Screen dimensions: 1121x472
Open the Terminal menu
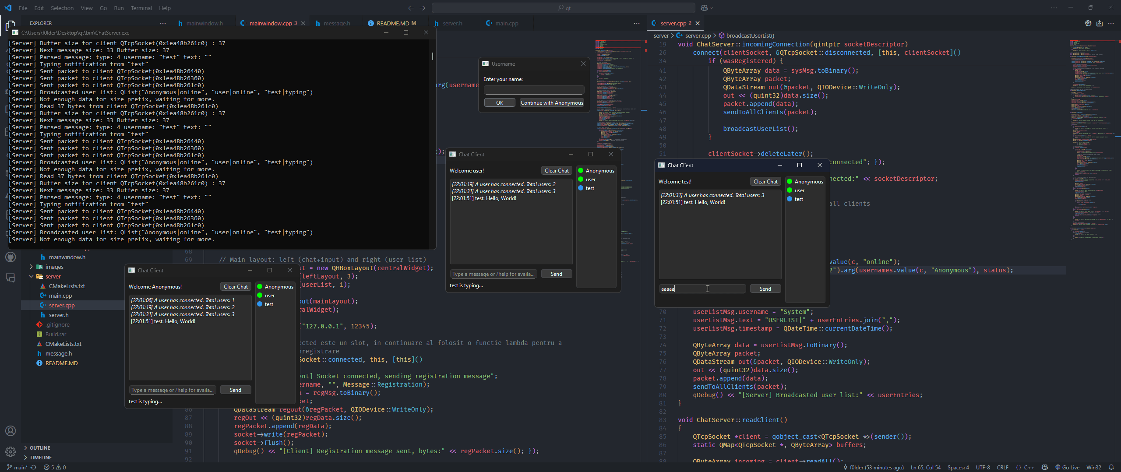tap(141, 8)
